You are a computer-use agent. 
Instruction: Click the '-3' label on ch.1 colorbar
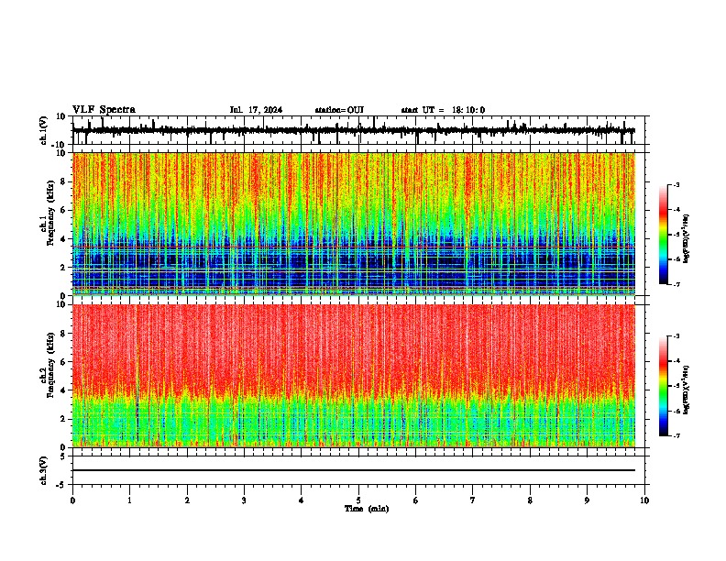click(676, 184)
